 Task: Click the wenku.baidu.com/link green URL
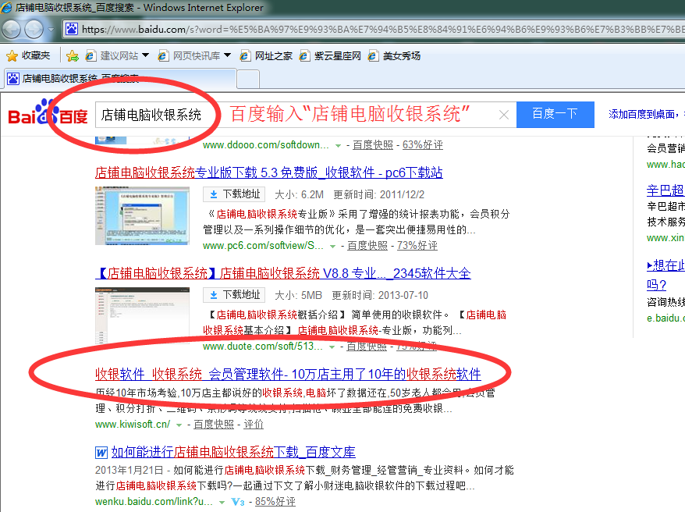click(x=154, y=502)
